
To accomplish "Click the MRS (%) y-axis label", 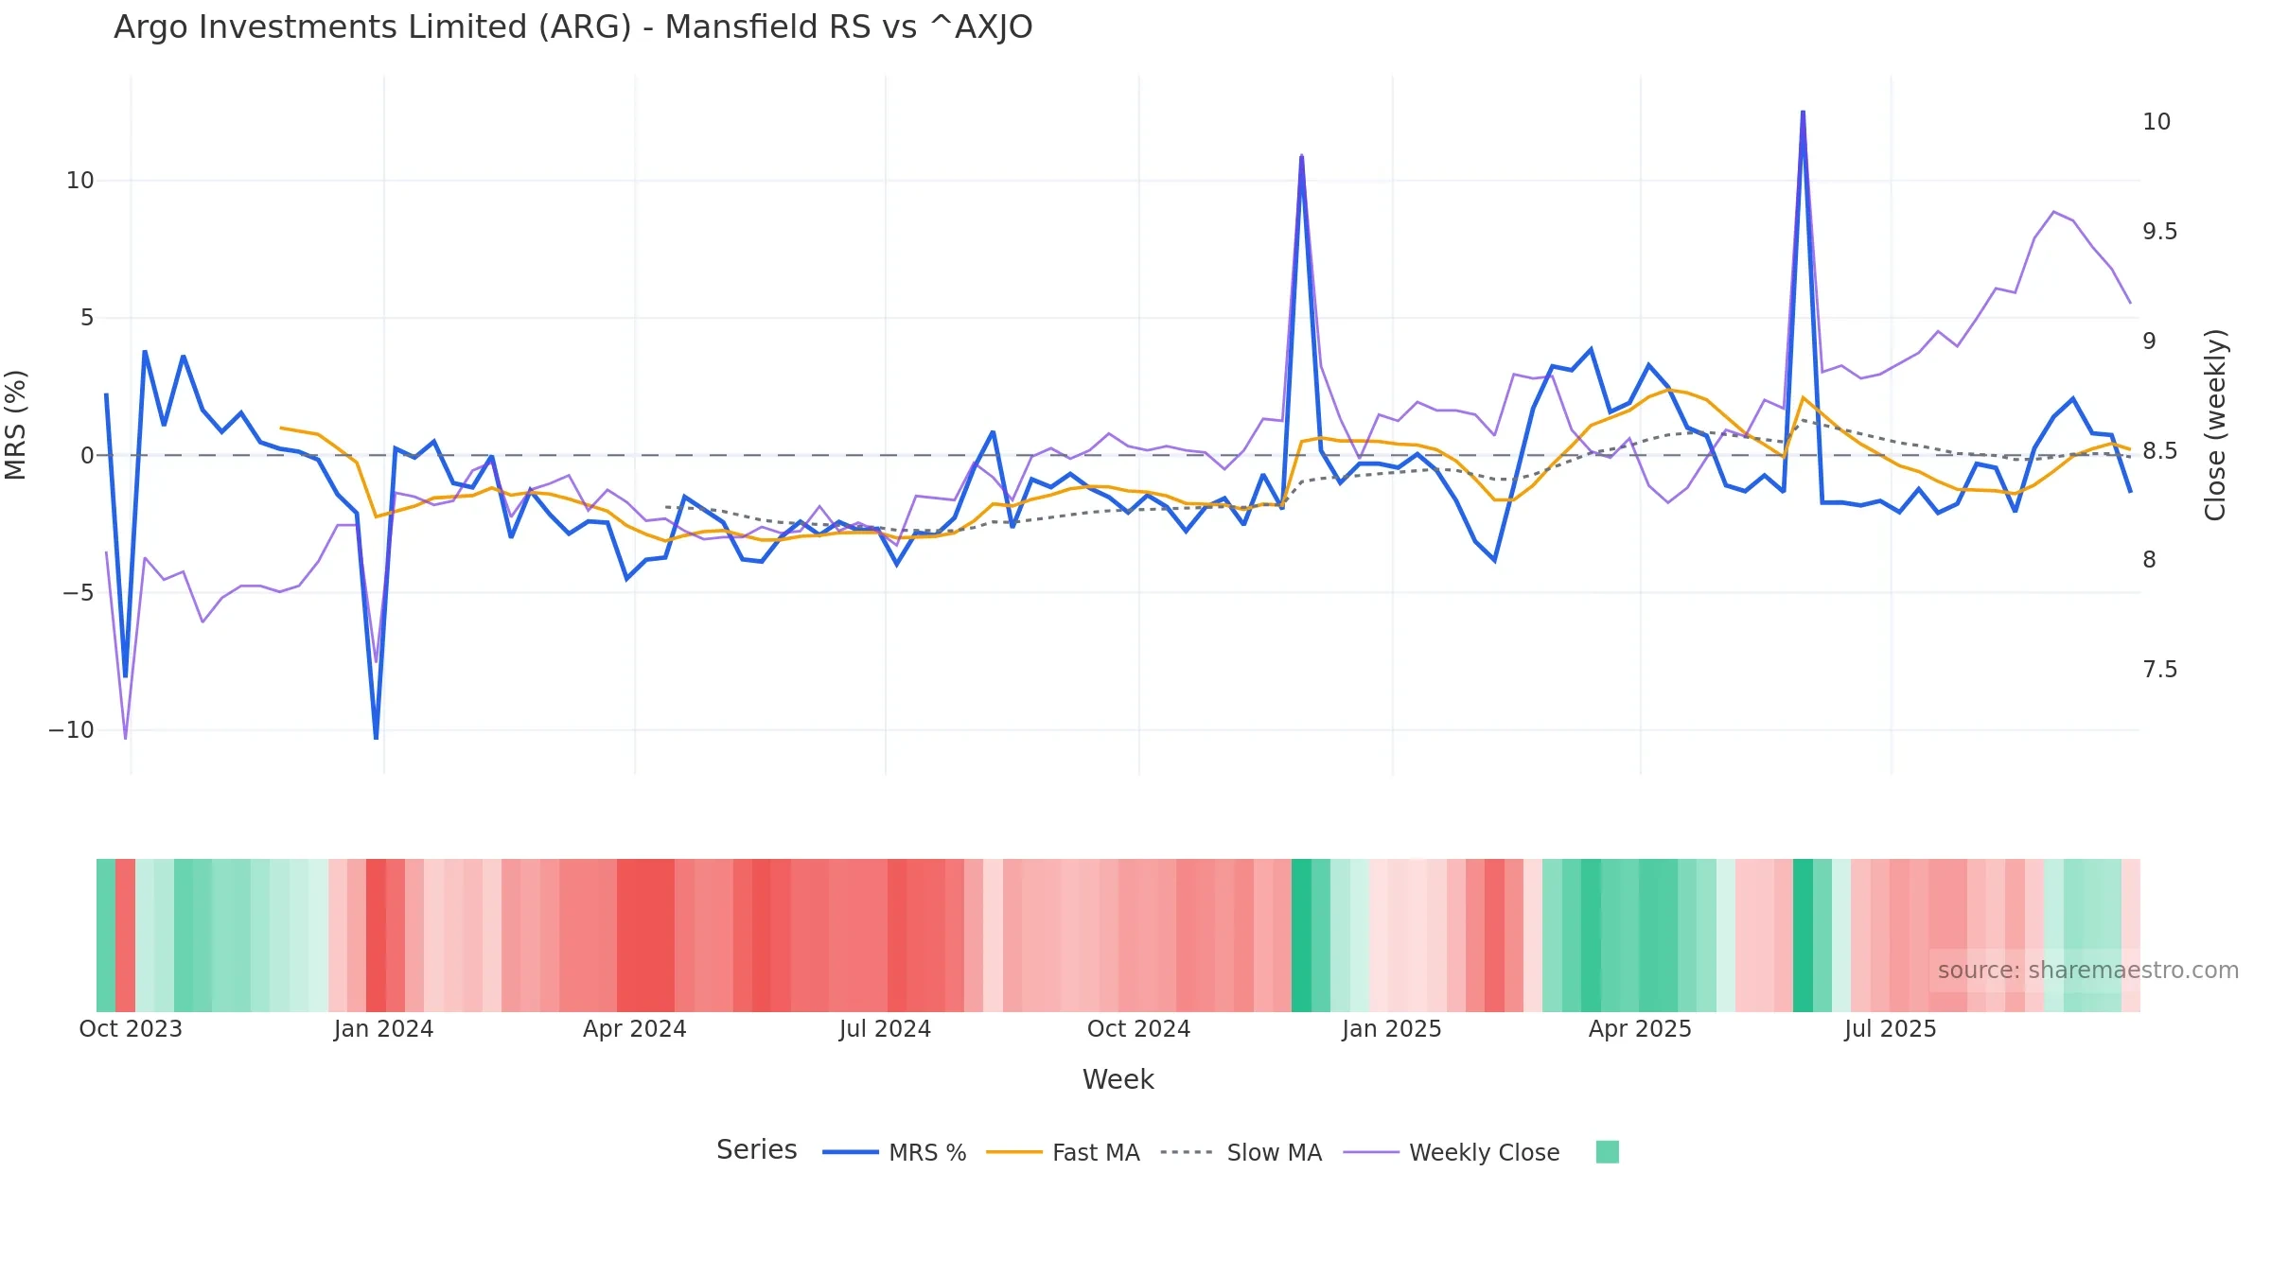I will point(16,425).
